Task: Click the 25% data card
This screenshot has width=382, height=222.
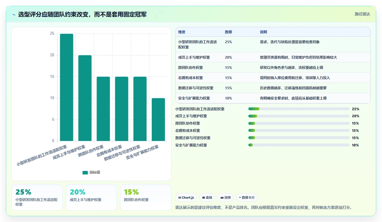Action: tap(37, 197)
